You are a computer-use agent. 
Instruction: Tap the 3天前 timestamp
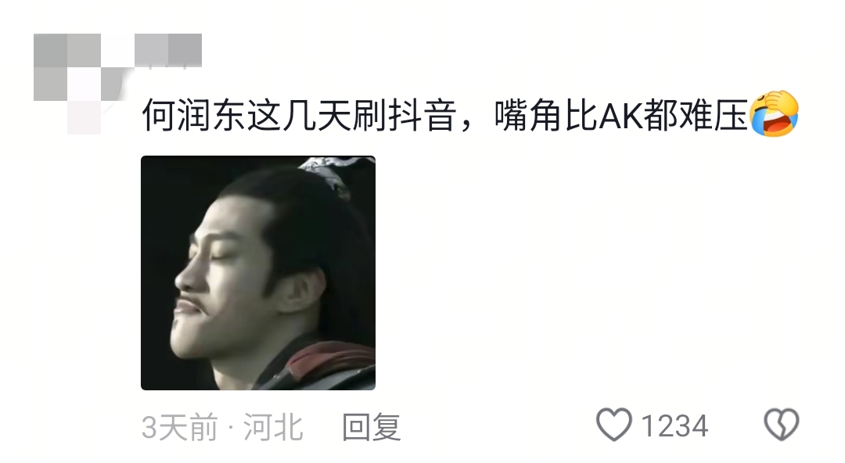pyautogui.click(x=179, y=428)
